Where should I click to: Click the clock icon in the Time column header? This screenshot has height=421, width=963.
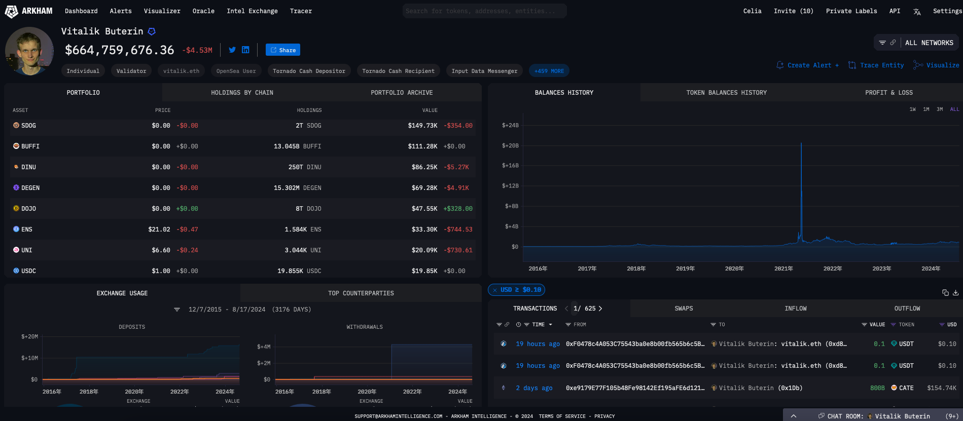coord(518,324)
